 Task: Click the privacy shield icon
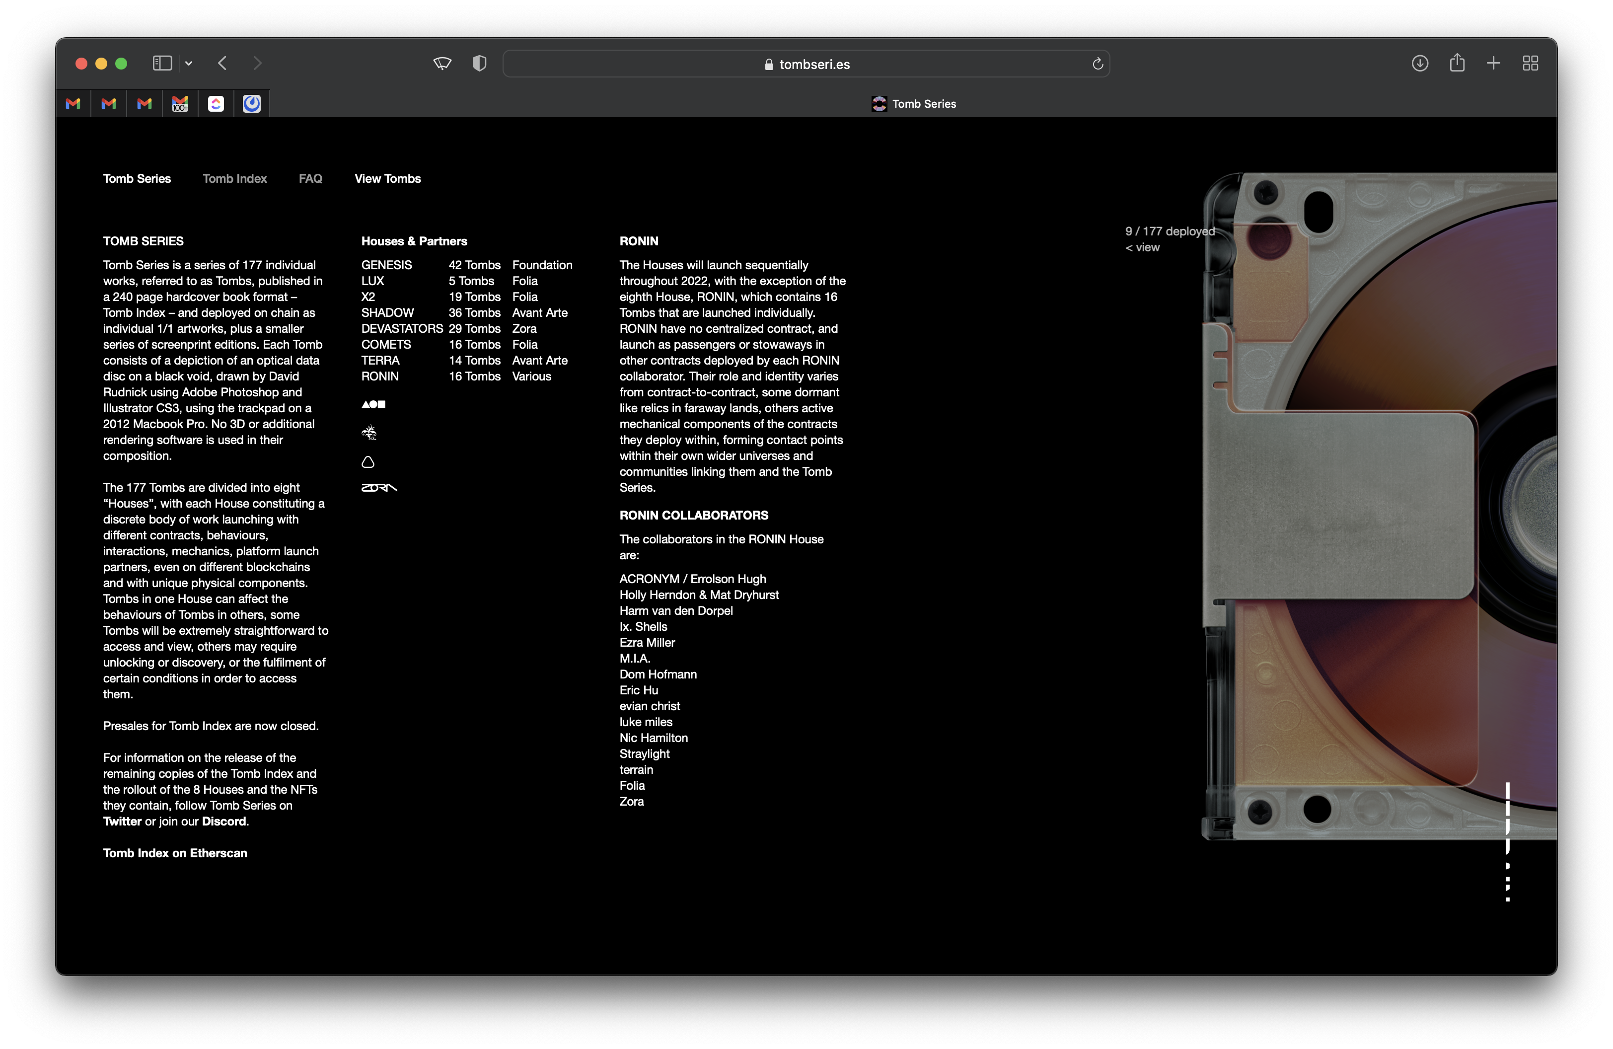click(479, 63)
